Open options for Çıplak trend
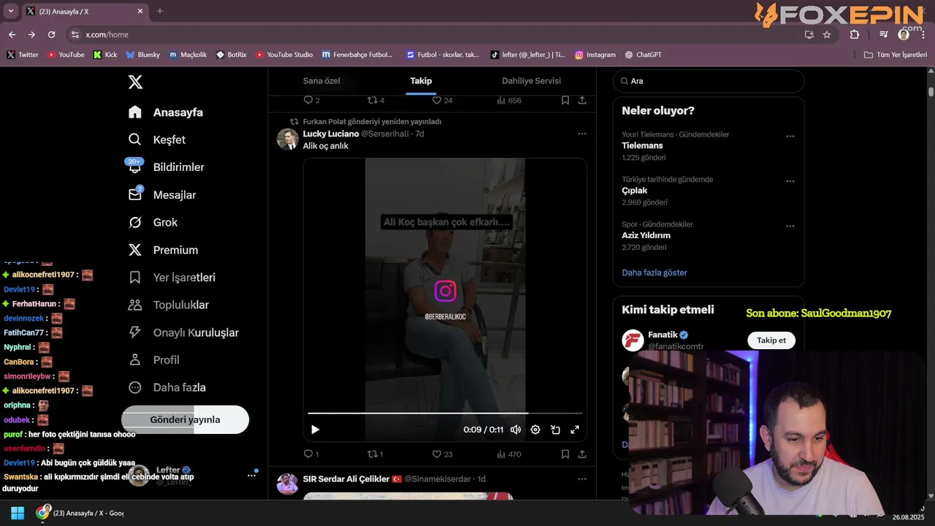 790,181
